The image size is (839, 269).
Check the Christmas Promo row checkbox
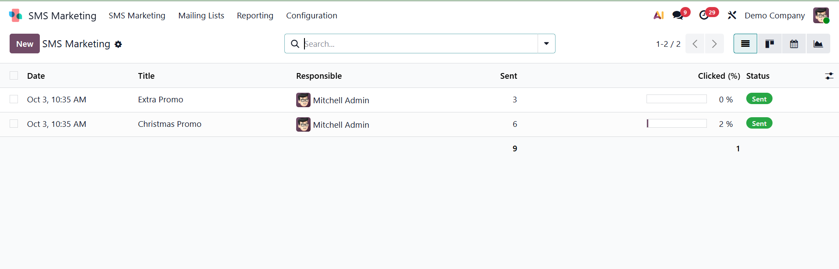tap(14, 124)
